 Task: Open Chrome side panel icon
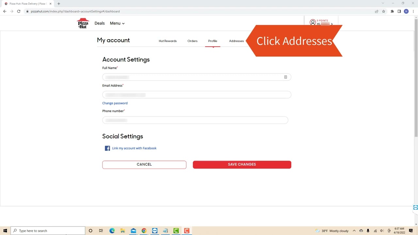(399, 11)
